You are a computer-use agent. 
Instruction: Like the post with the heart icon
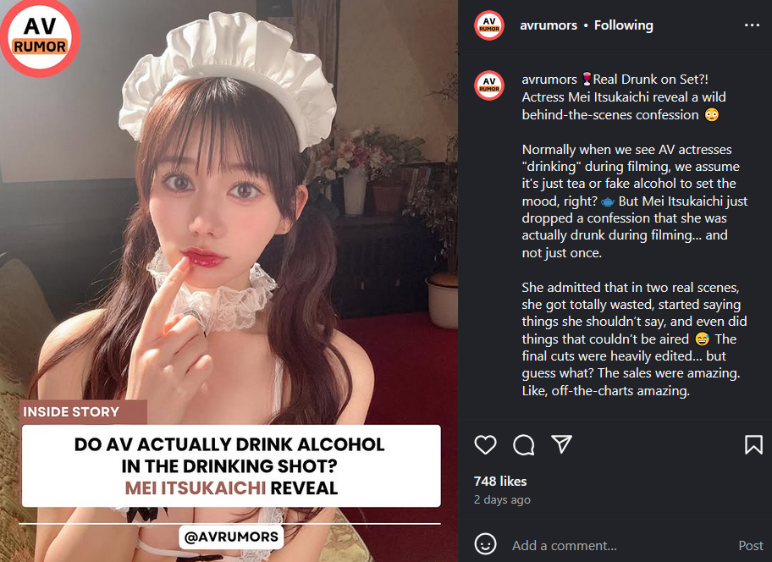click(x=485, y=445)
